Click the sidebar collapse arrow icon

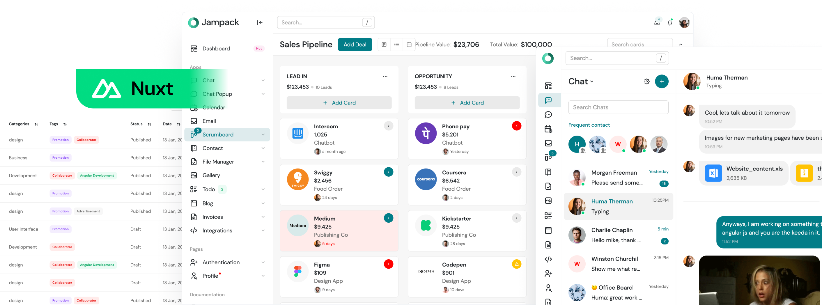pos(260,23)
